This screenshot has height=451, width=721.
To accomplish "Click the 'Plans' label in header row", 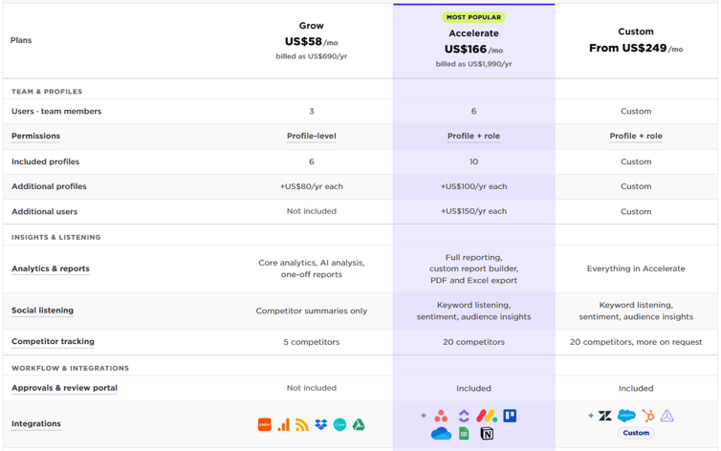I will point(21,40).
